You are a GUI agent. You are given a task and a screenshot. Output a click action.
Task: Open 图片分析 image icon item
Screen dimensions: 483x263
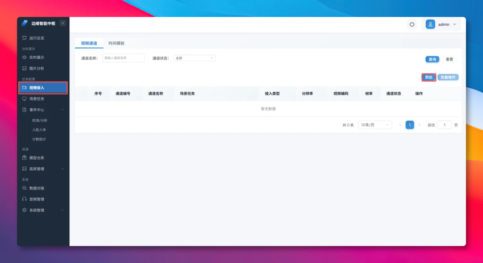(24, 68)
